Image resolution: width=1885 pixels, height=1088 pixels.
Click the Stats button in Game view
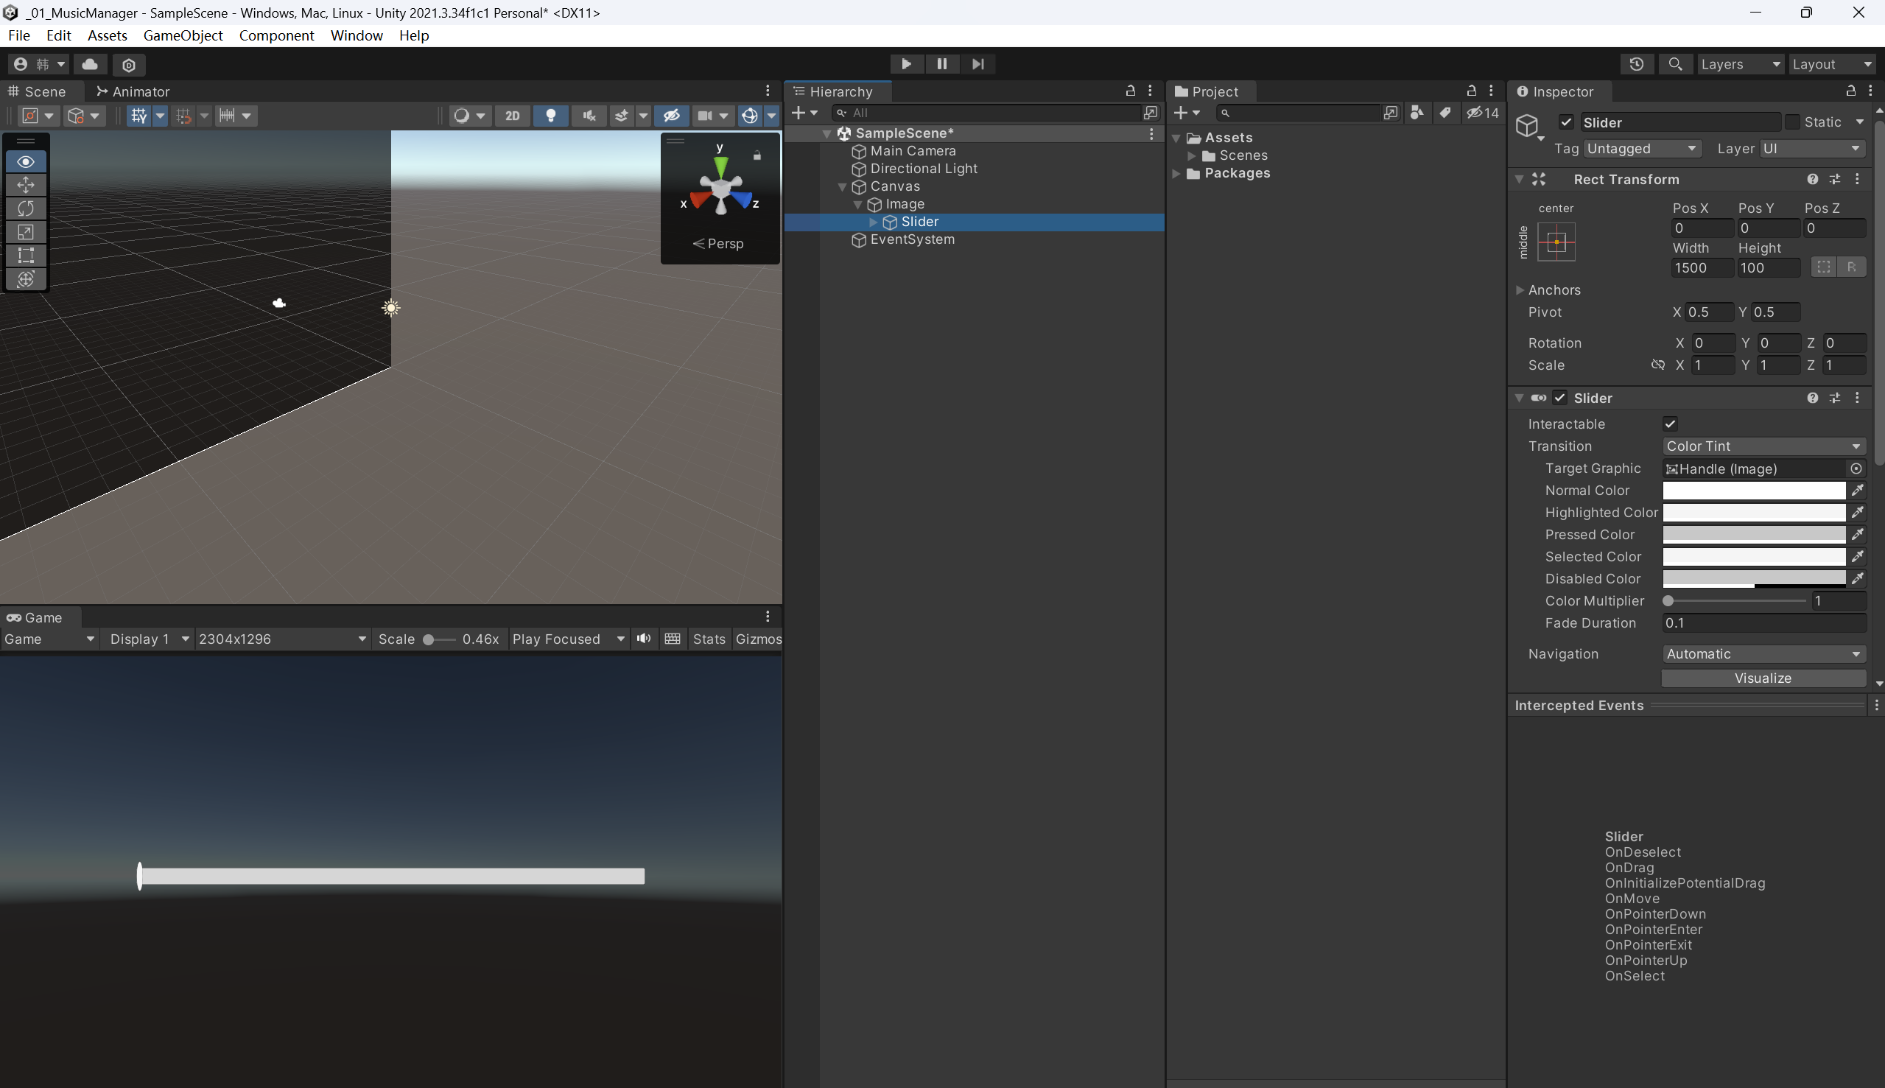coord(709,639)
